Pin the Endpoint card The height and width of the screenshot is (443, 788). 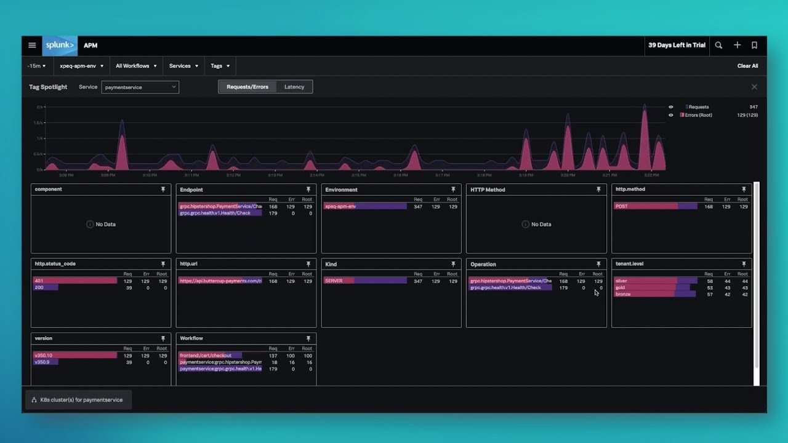308,190
